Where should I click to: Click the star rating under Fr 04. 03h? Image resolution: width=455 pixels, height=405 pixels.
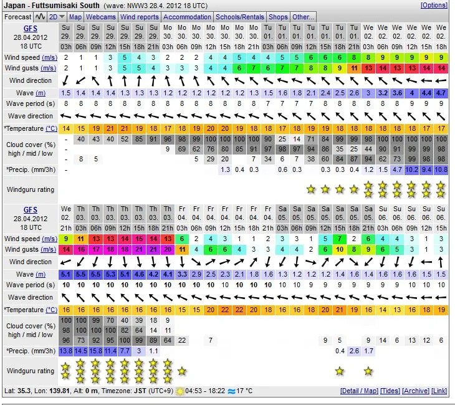(x=182, y=371)
